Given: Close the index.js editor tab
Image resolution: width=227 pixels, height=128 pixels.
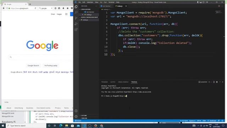Looking at the screenshot, I should click(x=126, y=6).
